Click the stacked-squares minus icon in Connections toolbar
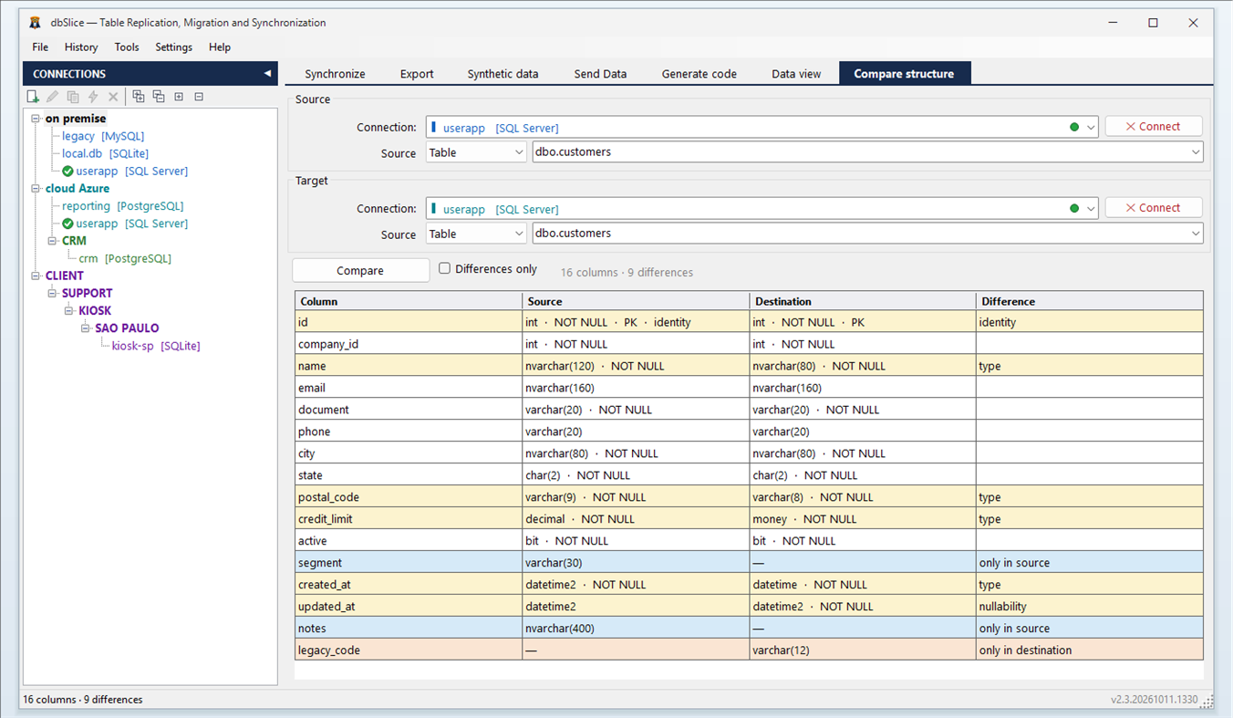 click(x=159, y=97)
